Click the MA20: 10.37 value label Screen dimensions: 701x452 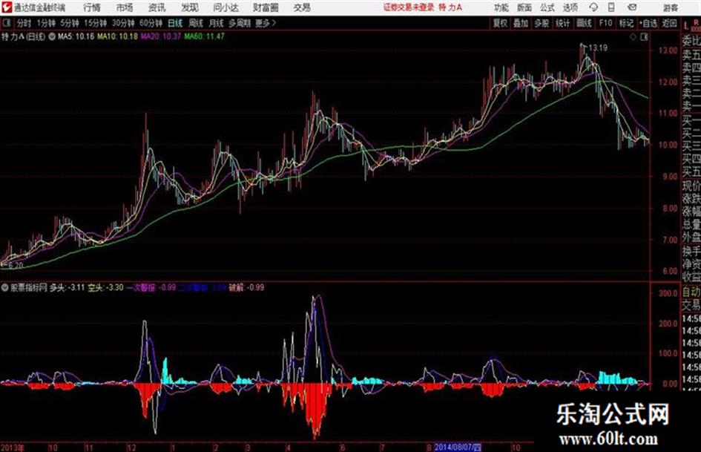(x=161, y=36)
